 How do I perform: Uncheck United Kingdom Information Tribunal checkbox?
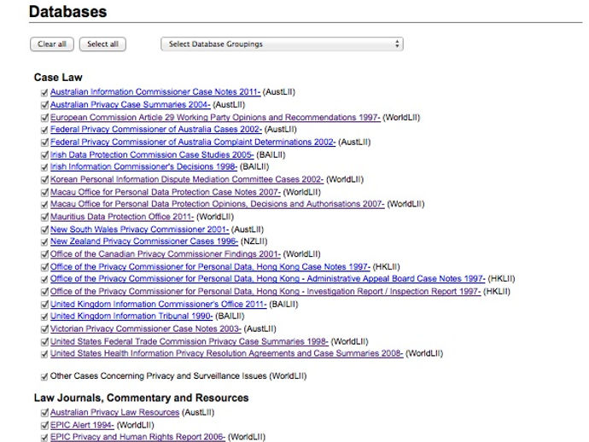coord(44,317)
